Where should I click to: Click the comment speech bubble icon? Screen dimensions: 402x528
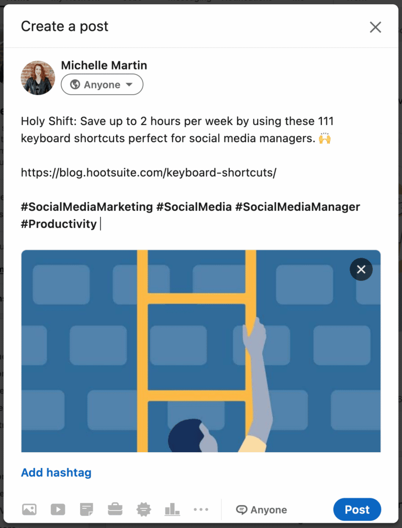241,509
